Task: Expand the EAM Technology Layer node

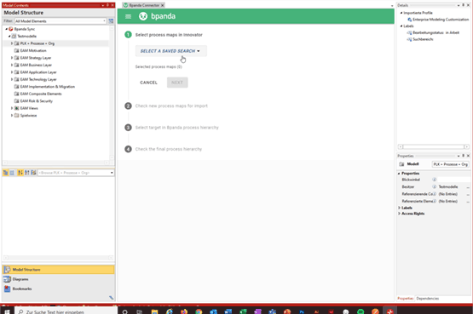Action: (12, 79)
